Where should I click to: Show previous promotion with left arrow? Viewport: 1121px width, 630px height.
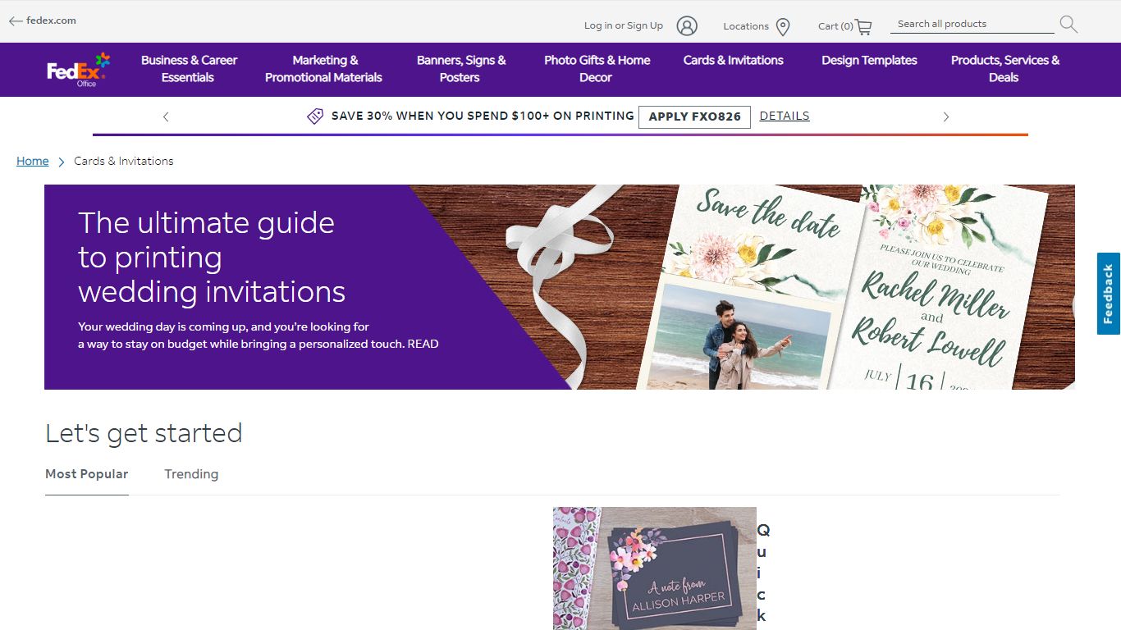point(166,117)
